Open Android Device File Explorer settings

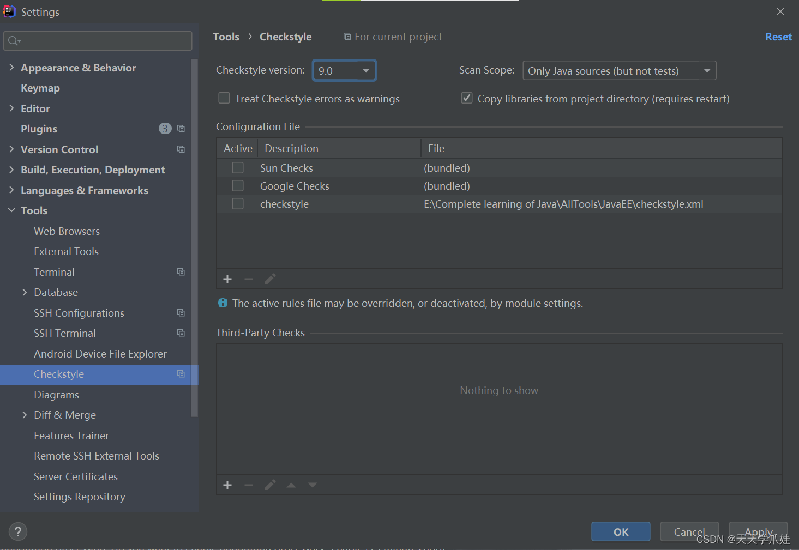coord(100,354)
